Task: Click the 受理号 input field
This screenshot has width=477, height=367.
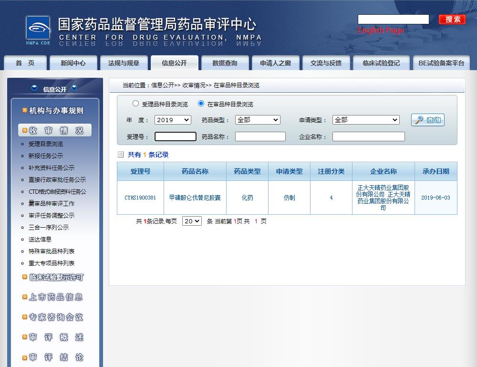Action: click(x=175, y=136)
